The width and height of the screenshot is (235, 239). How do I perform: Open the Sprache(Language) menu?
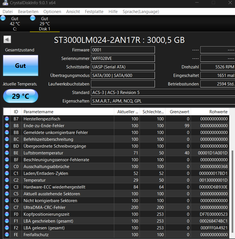pyautogui.click(x=141, y=12)
